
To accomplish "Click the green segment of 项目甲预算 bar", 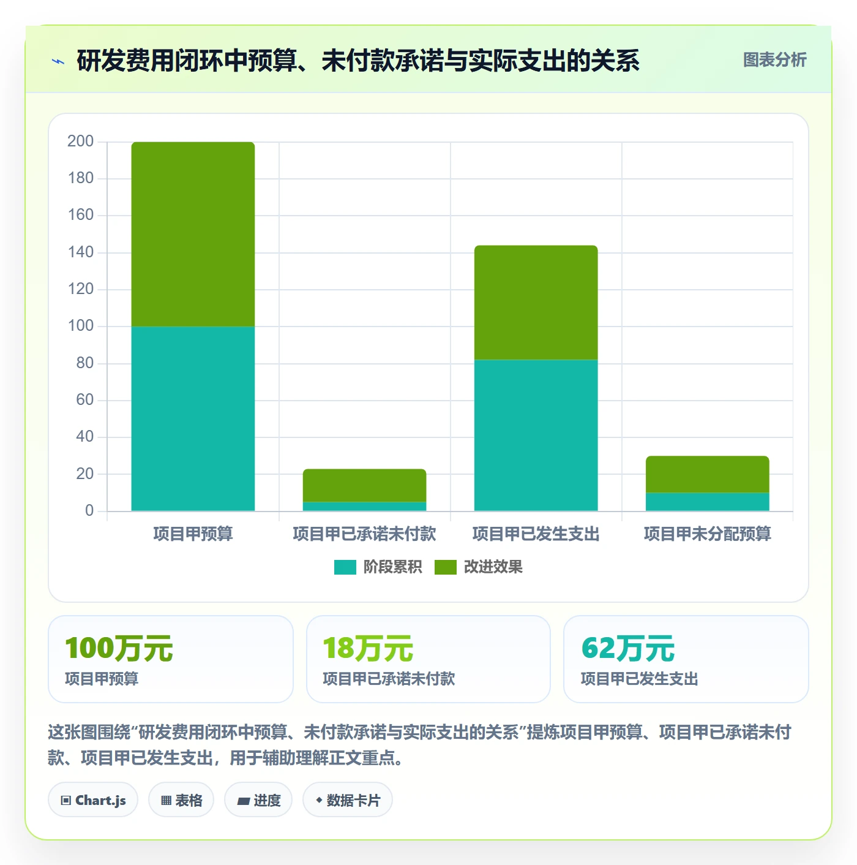I will (x=193, y=234).
